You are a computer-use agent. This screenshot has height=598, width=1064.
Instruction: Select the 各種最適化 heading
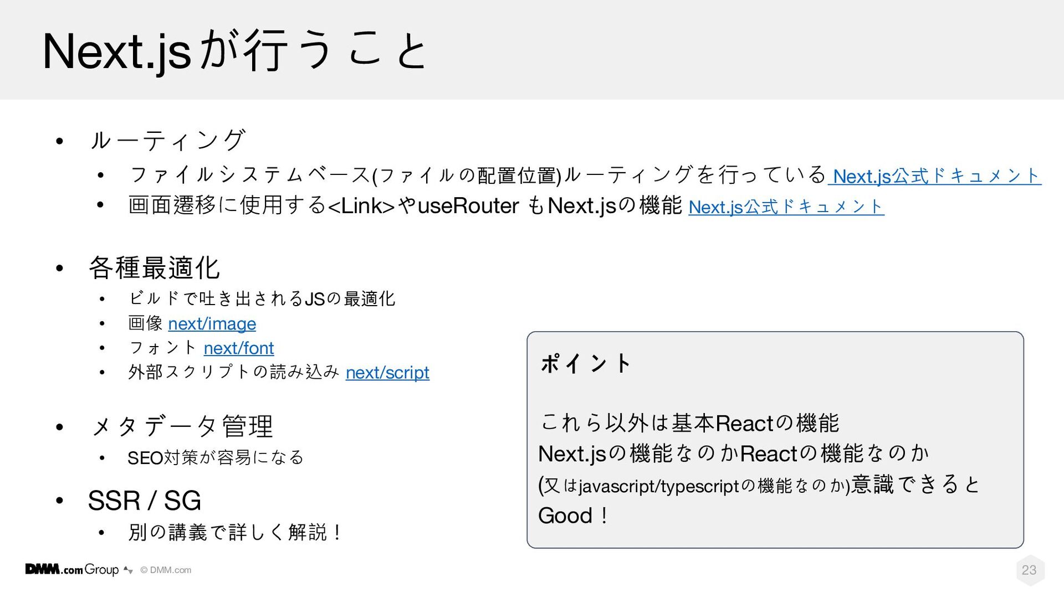(x=154, y=268)
